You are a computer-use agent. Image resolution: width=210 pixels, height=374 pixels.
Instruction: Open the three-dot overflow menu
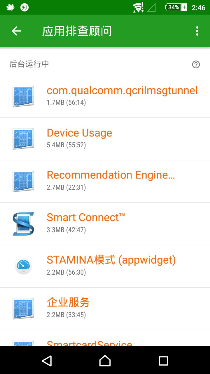pyautogui.click(x=197, y=31)
